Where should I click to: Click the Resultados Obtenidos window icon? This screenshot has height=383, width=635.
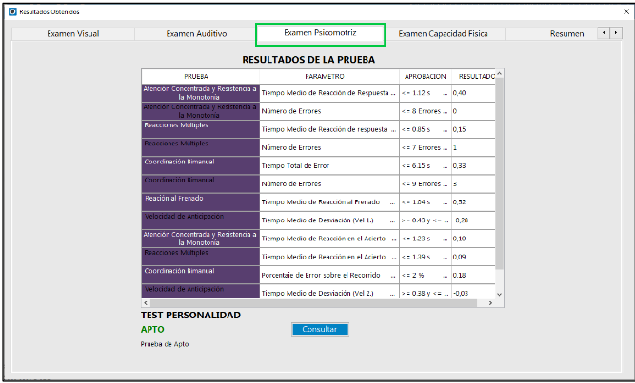[12, 11]
